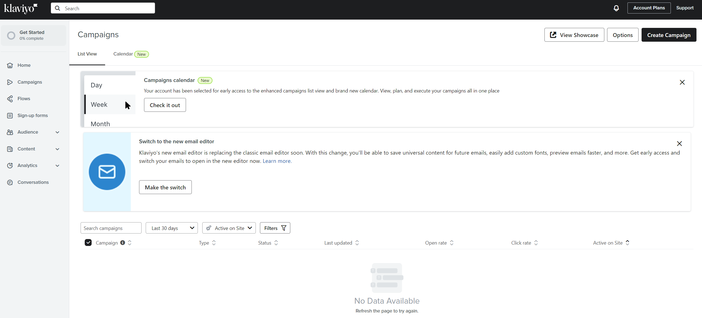Open the Active on Site filter dropdown
The height and width of the screenshot is (318, 702).
(x=229, y=228)
